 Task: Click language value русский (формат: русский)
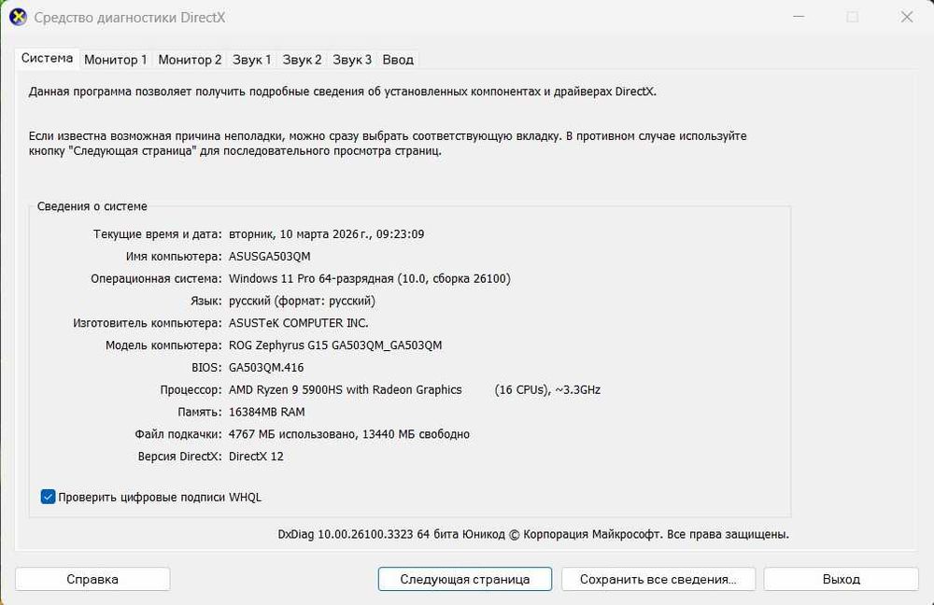point(302,301)
